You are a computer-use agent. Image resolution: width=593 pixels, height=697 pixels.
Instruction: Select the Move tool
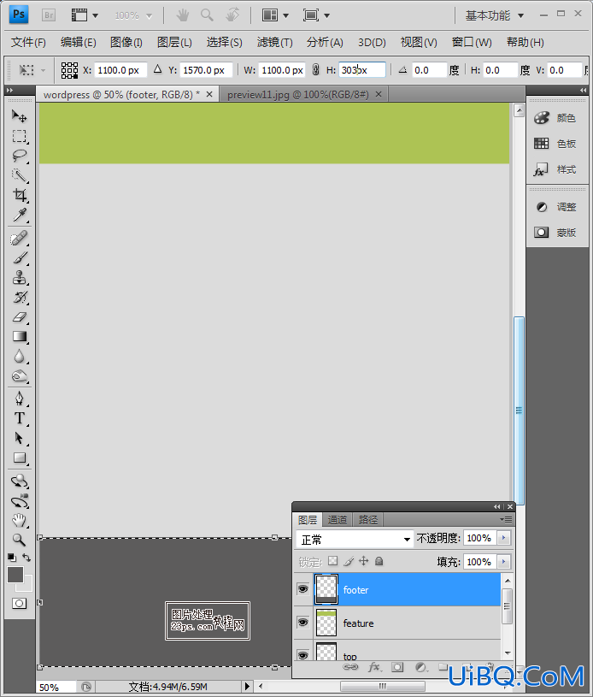pyautogui.click(x=19, y=116)
